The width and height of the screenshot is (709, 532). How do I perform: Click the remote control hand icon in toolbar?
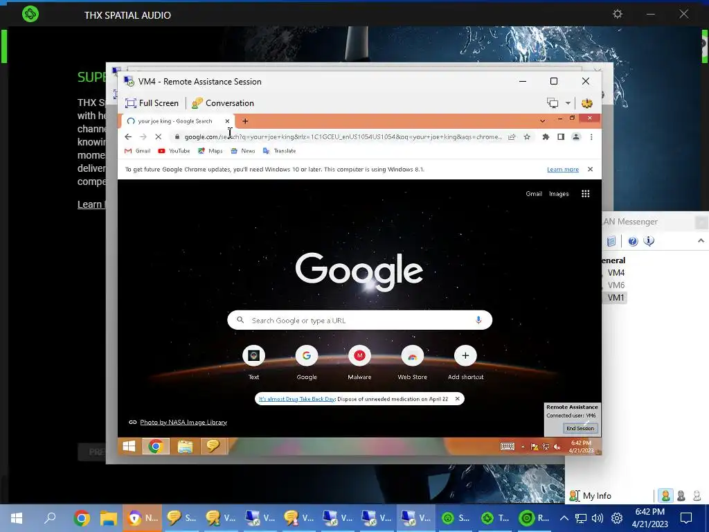587,103
